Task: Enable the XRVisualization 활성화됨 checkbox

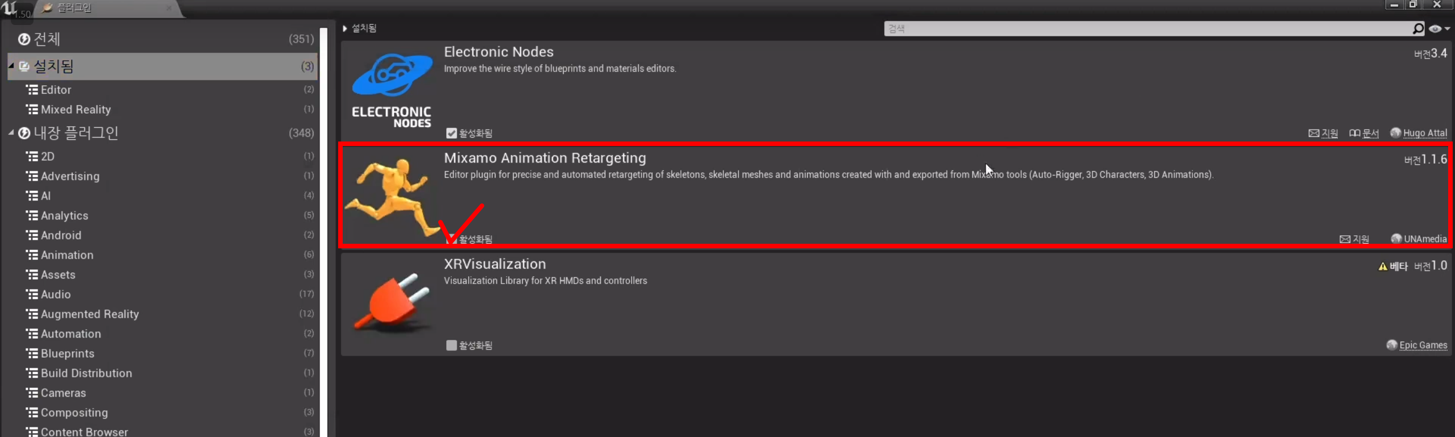Action: point(451,345)
